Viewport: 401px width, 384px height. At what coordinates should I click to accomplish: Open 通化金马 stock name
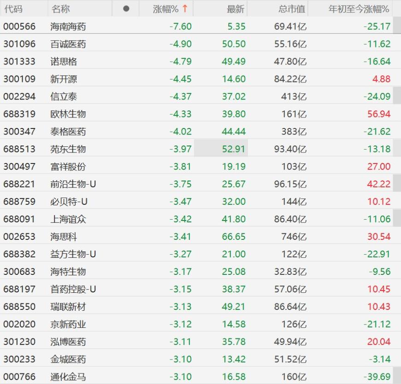[68, 377]
